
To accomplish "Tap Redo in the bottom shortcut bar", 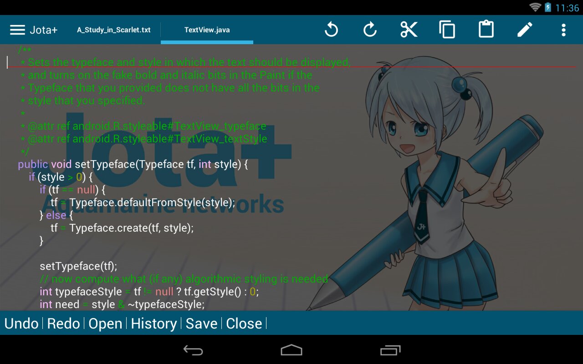I will pyautogui.click(x=64, y=324).
